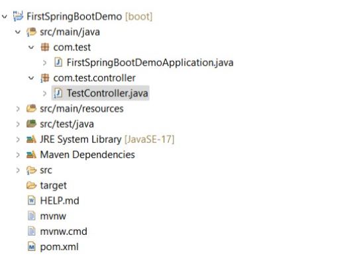Select the src folder label
355x270 pixels.
pyautogui.click(x=46, y=170)
